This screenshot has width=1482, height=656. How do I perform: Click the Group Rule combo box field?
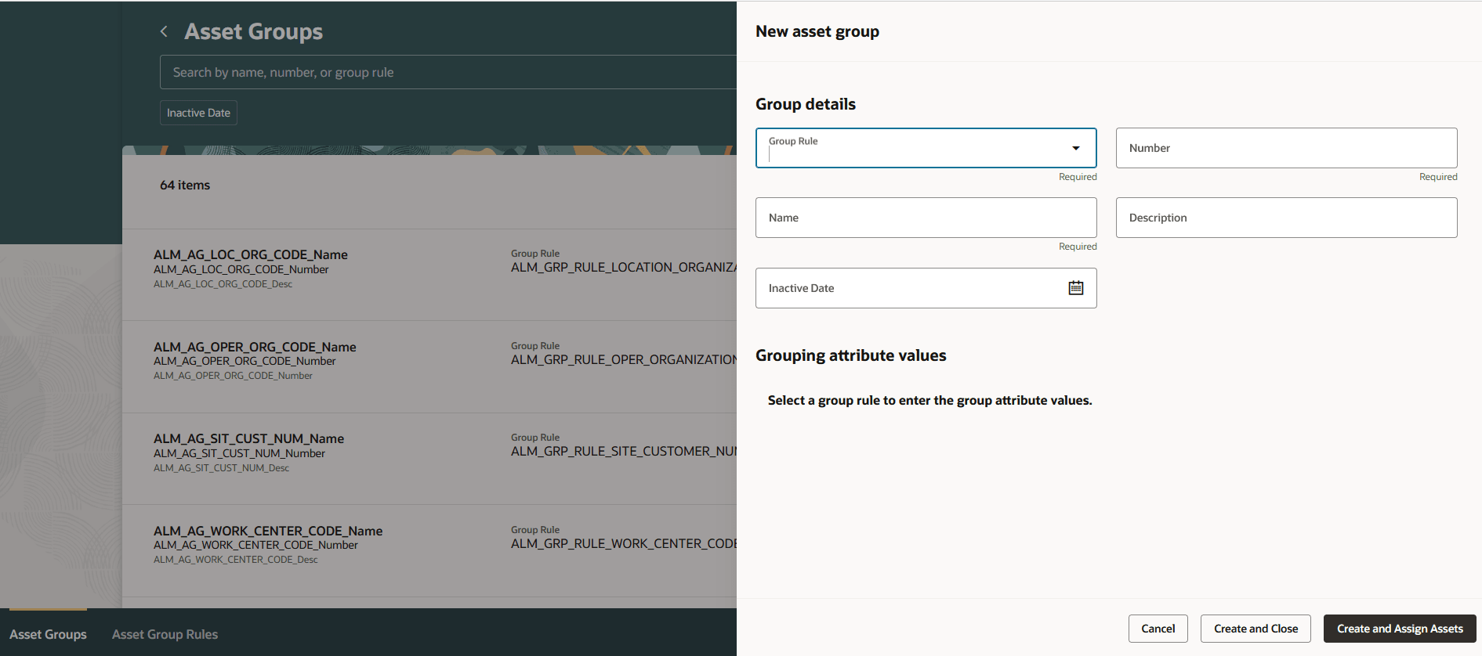point(909,149)
